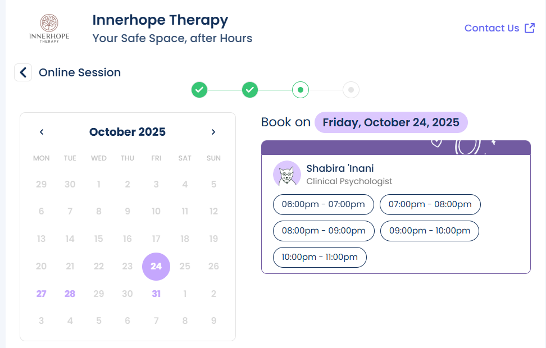
Task: Select the 07:00pm - 08:00pm time slot
Action: pos(430,204)
